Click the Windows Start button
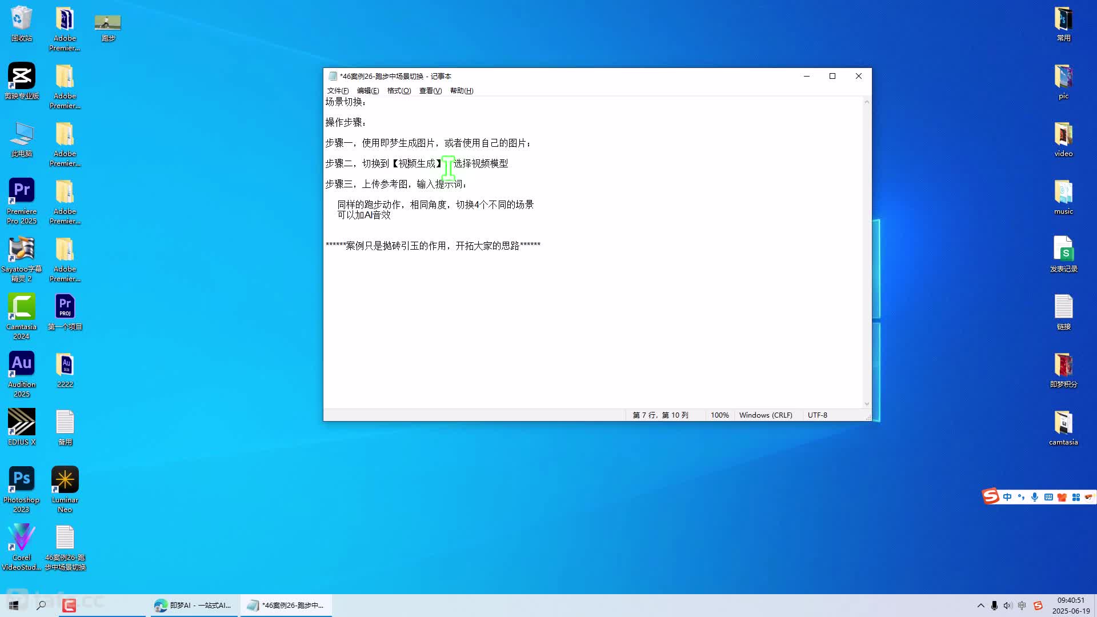Image resolution: width=1097 pixels, height=617 pixels. coord(14,606)
